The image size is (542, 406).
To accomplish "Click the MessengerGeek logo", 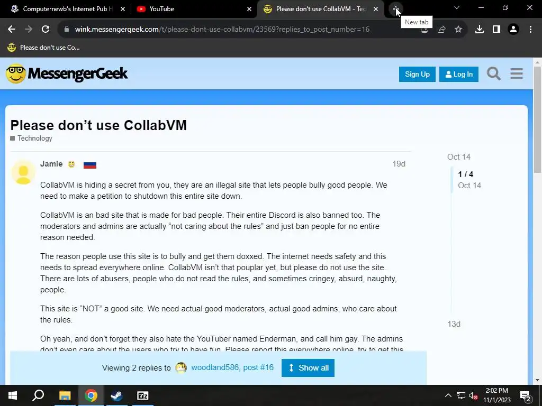I will tap(67, 73).
